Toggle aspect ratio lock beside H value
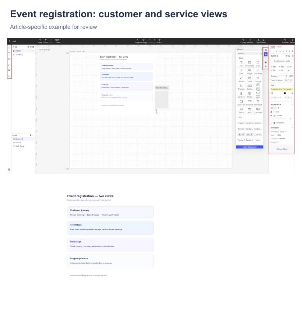 click(288, 71)
